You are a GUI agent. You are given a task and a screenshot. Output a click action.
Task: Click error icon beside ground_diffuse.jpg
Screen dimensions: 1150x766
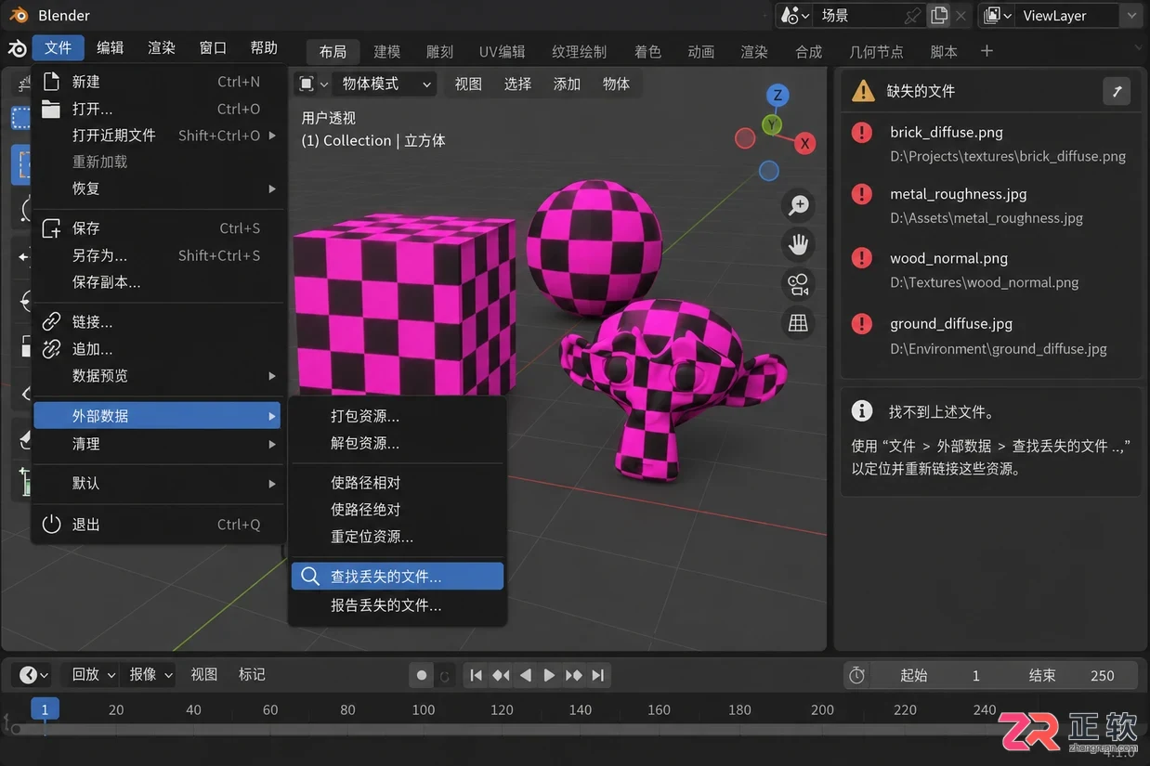click(862, 323)
